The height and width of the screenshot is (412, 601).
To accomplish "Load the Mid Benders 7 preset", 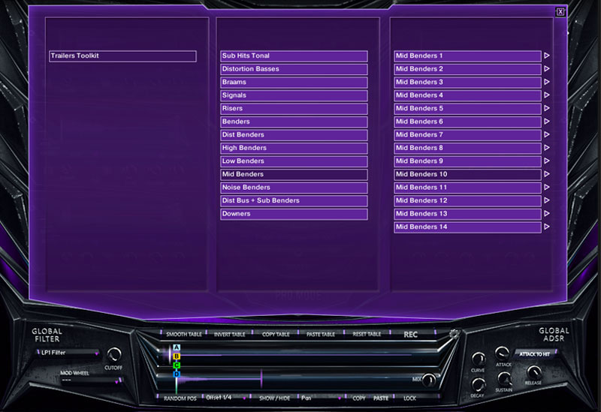I will (x=467, y=135).
